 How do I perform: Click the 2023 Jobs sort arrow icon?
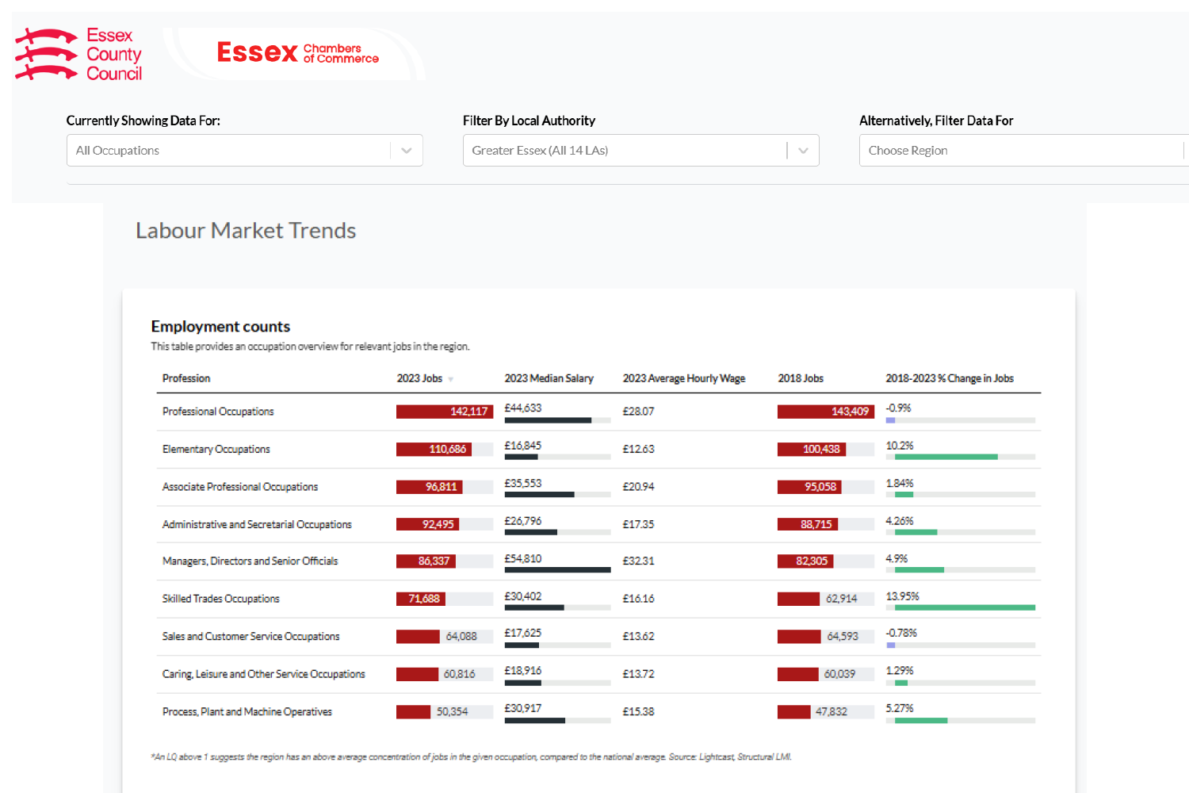coord(451,380)
